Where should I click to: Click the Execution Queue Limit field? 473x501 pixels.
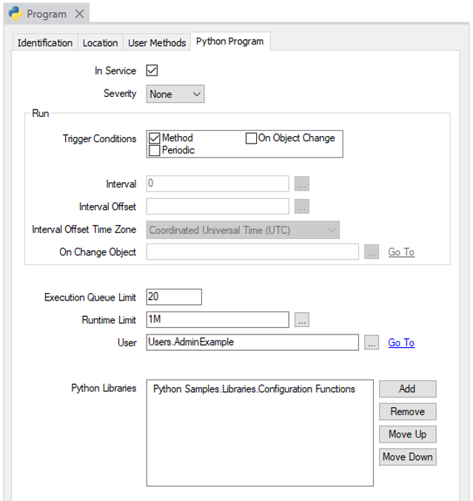coord(174,297)
